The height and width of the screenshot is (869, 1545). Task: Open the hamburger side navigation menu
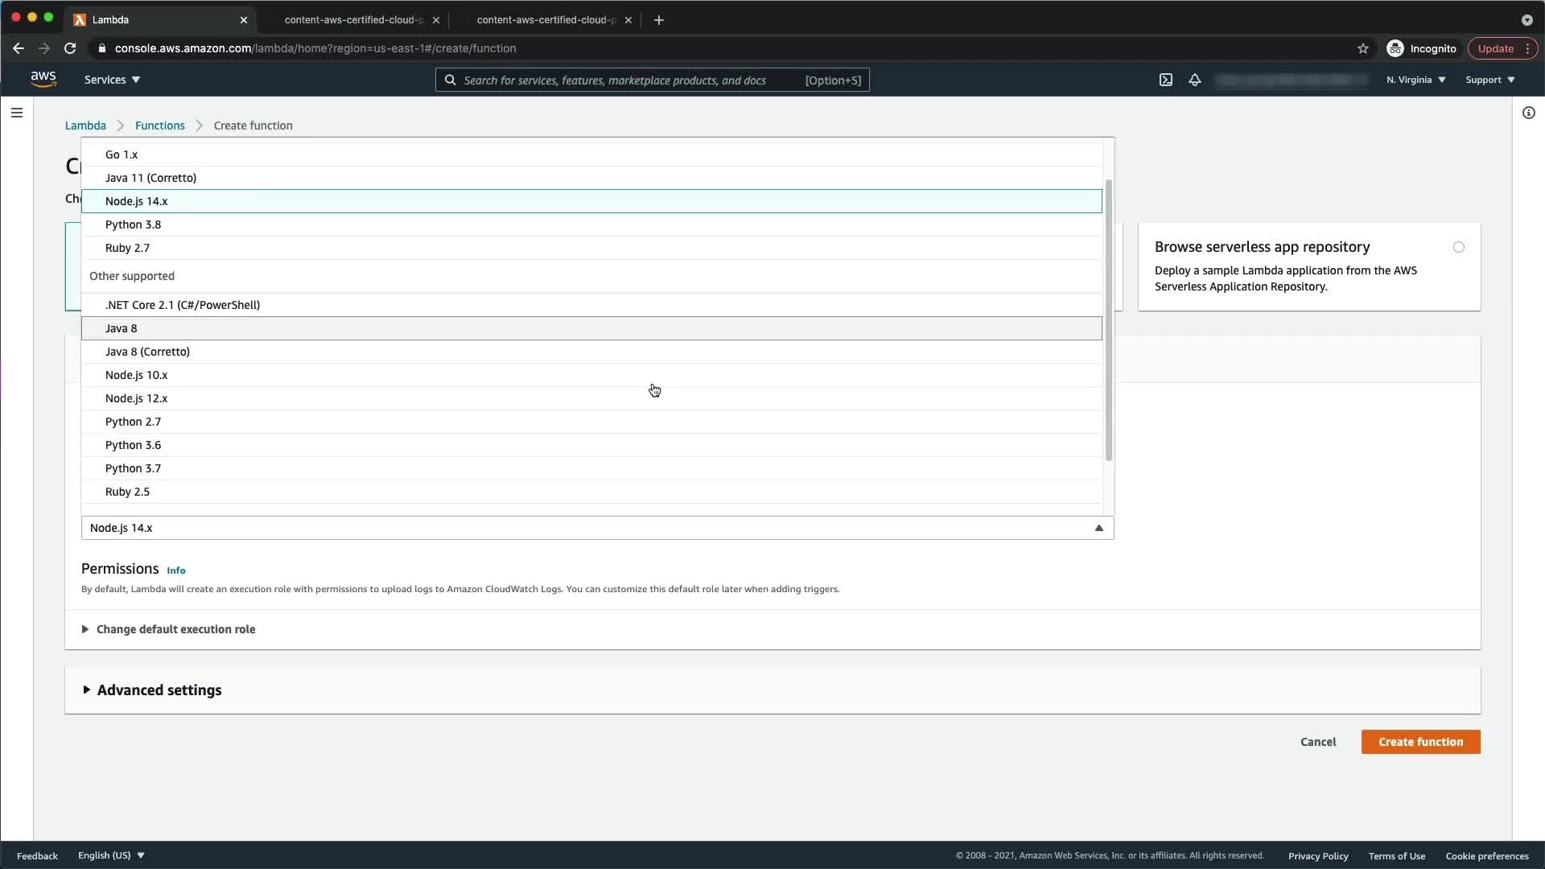click(x=17, y=113)
